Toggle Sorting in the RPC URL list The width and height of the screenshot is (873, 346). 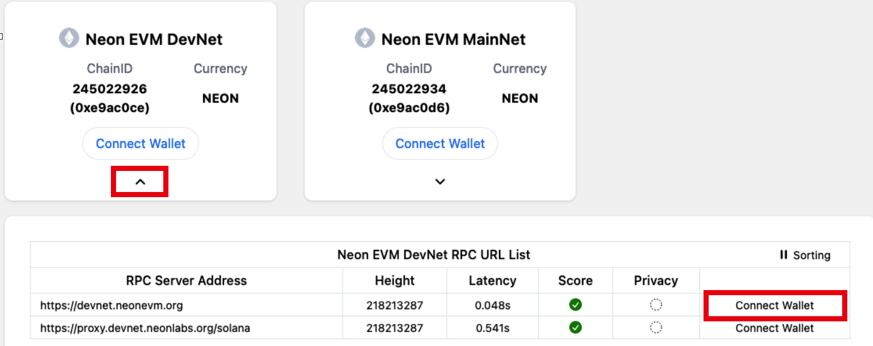805,255
